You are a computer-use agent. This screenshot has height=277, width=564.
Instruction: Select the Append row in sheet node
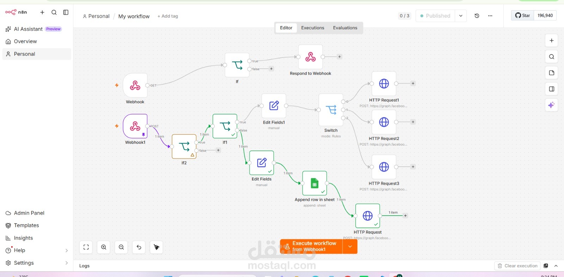pos(315,183)
